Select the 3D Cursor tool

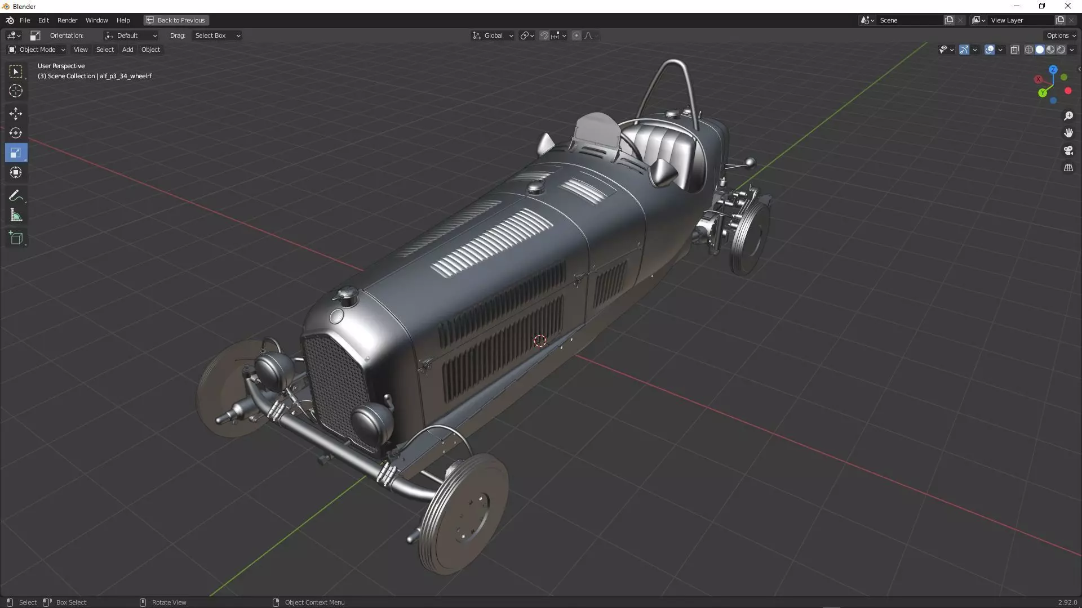pos(16,91)
